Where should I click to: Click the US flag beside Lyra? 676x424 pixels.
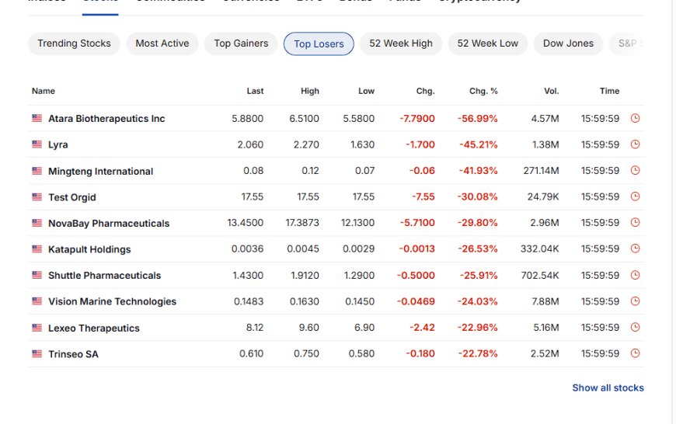coord(37,144)
